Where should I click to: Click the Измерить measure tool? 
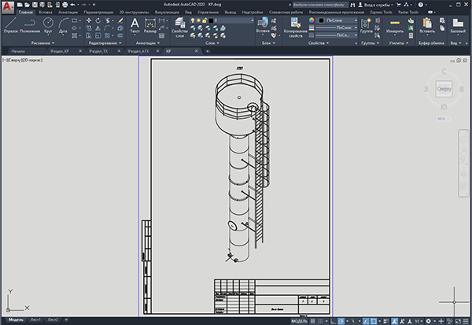tap(395, 26)
